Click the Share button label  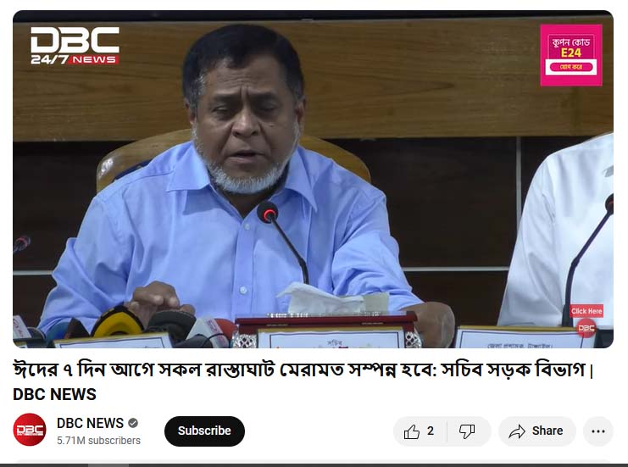(x=547, y=431)
